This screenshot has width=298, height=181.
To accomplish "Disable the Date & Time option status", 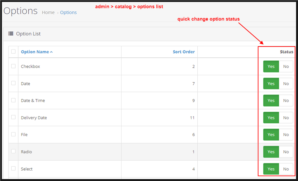I will point(286,101).
